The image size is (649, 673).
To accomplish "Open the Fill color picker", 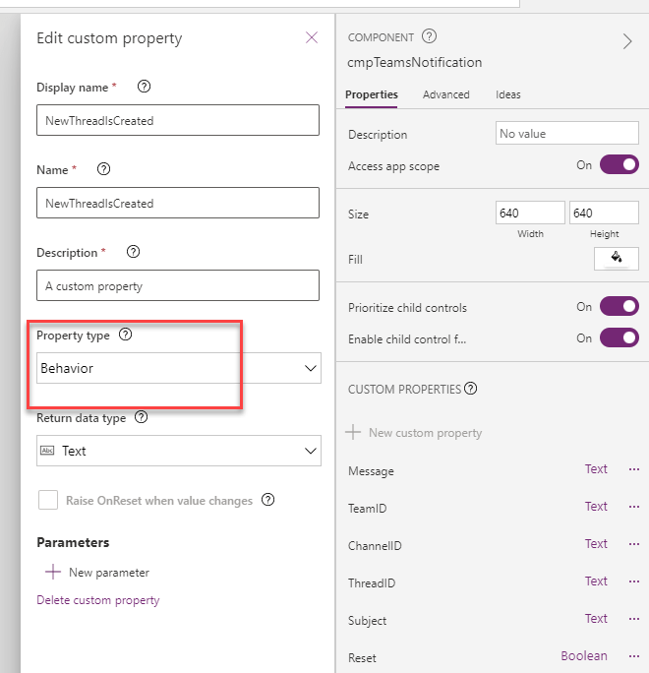I will [x=617, y=259].
